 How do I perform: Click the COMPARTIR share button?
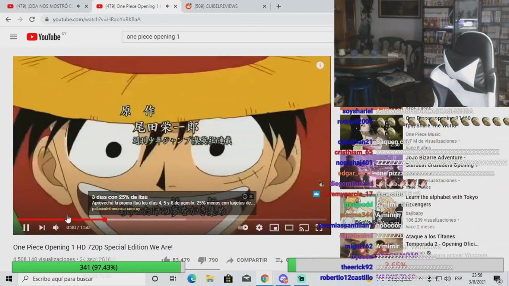pos(247,260)
